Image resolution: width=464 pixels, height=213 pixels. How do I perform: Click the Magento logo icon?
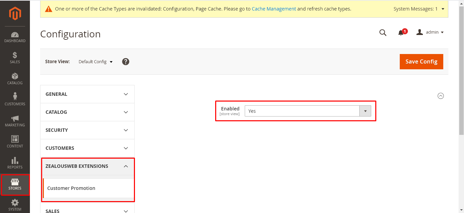pyautogui.click(x=15, y=13)
